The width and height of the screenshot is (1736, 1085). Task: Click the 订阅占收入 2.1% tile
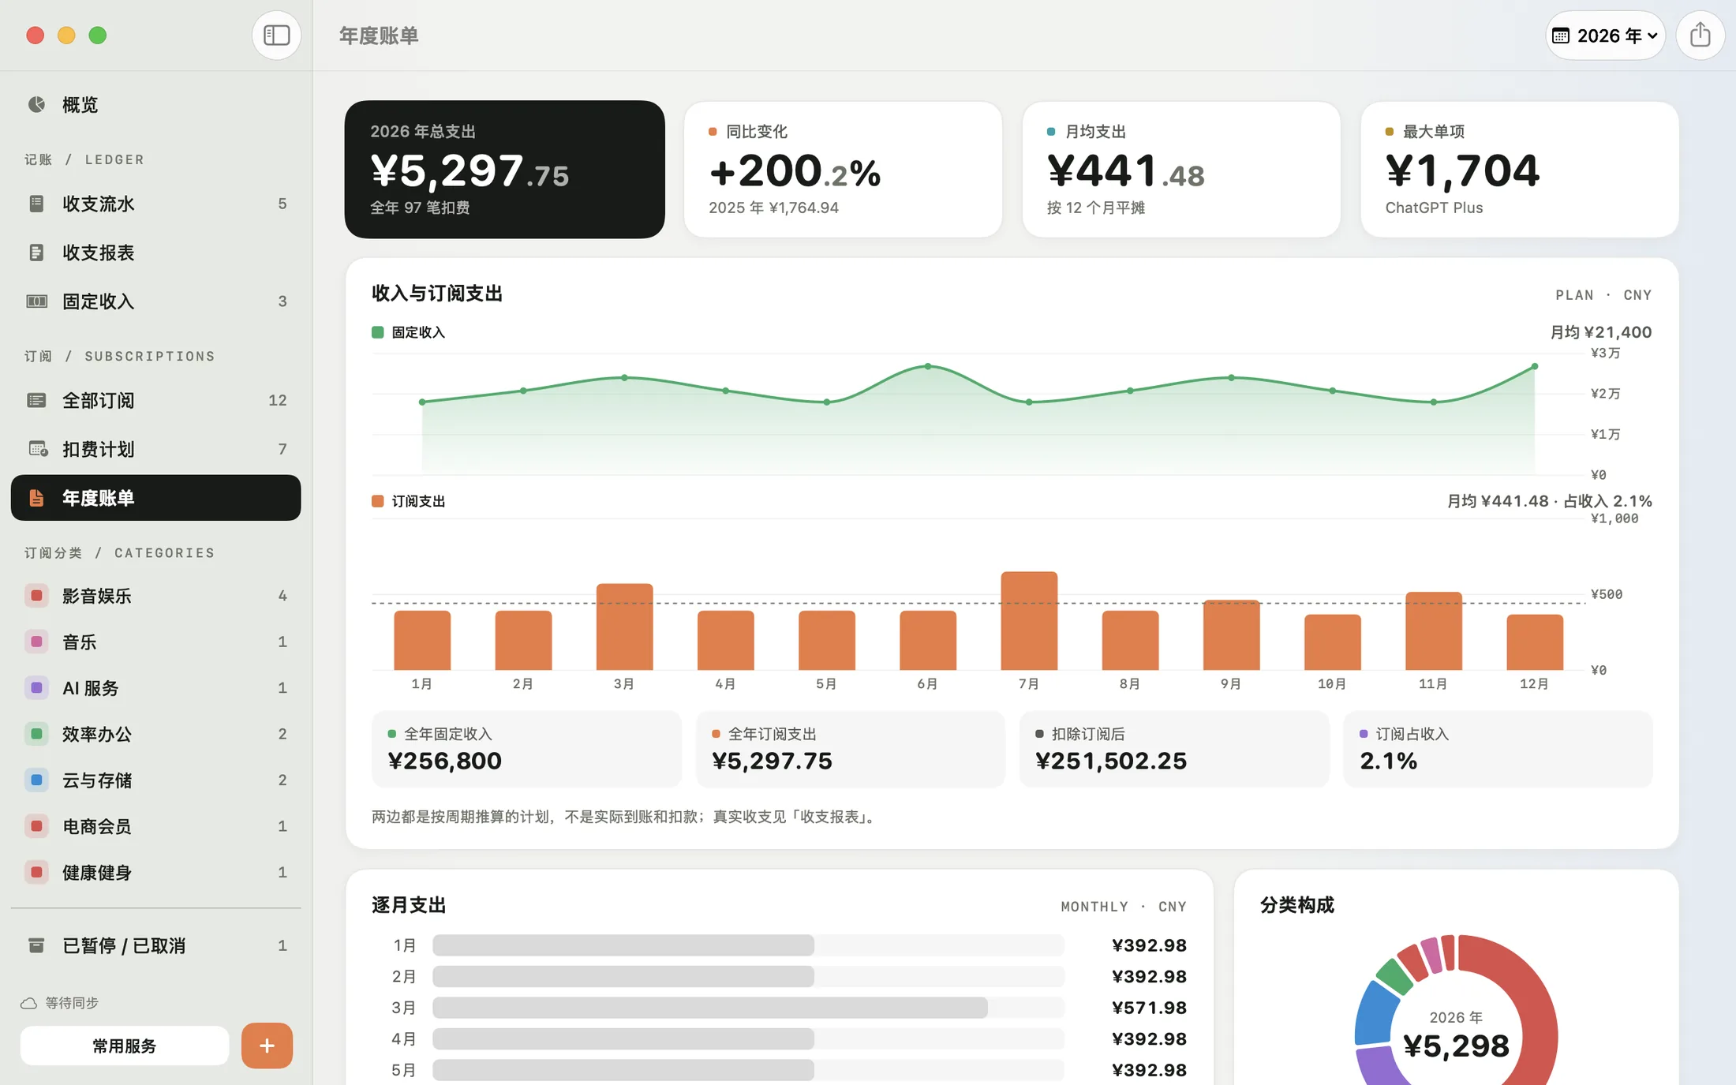(1498, 749)
